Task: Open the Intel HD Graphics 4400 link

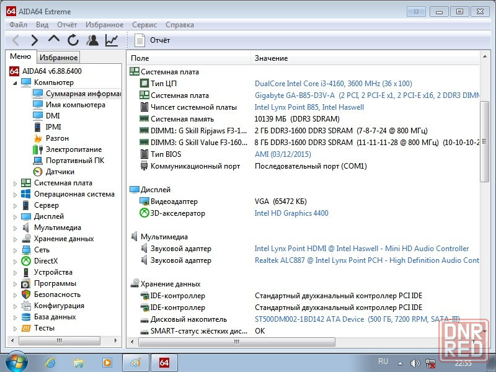Action: tap(291, 213)
